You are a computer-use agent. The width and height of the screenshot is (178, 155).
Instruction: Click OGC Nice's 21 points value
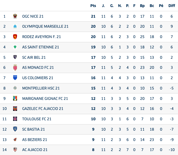[x=93, y=16]
